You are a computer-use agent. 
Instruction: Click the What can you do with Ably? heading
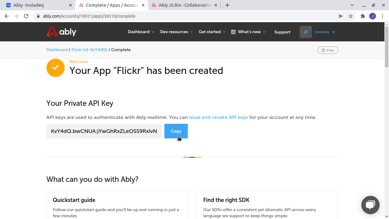[x=92, y=179]
